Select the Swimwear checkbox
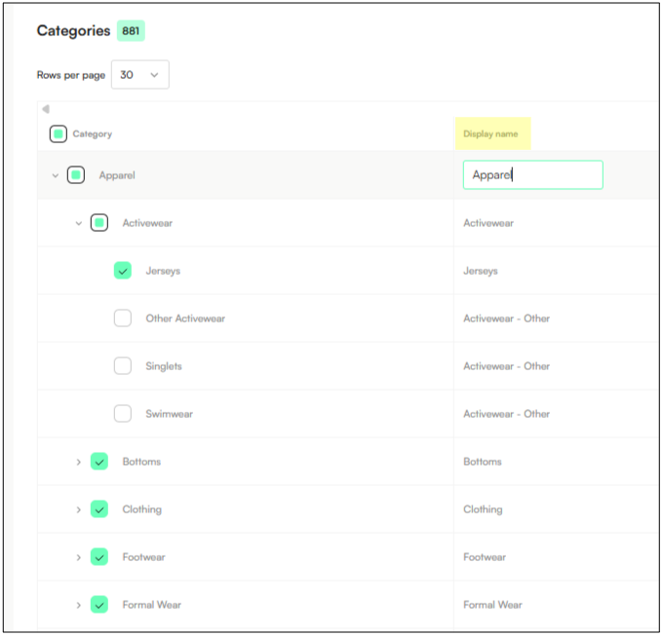The image size is (662, 636). [123, 414]
